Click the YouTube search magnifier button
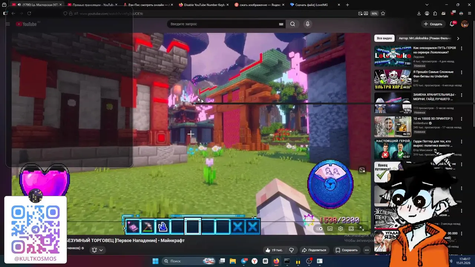 tap(293, 24)
